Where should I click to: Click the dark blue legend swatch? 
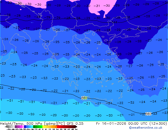point(25,127)
